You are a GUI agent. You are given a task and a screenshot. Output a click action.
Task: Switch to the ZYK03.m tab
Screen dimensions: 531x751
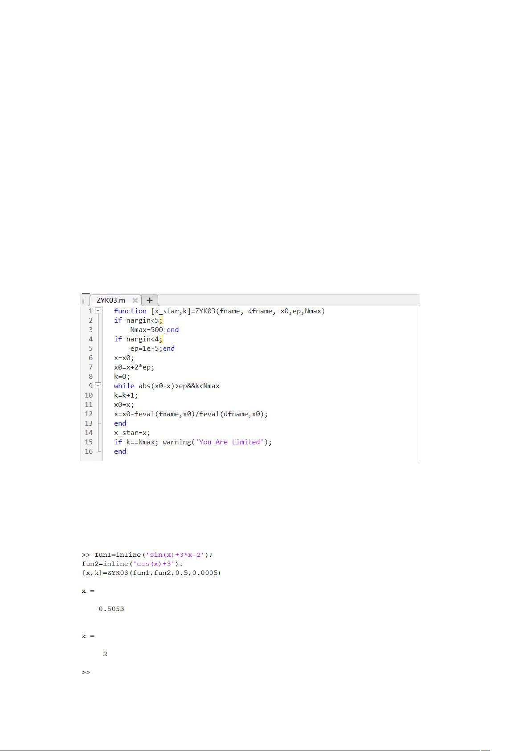111,300
